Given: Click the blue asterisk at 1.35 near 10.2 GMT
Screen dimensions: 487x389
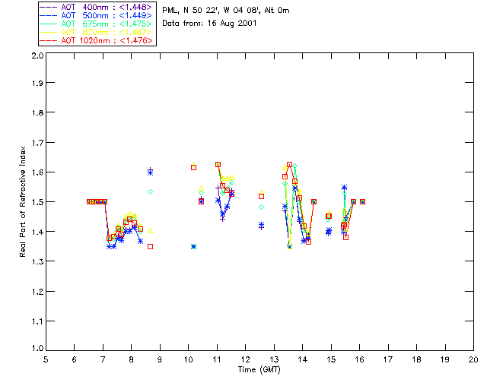Looking at the screenshot, I should [193, 247].
